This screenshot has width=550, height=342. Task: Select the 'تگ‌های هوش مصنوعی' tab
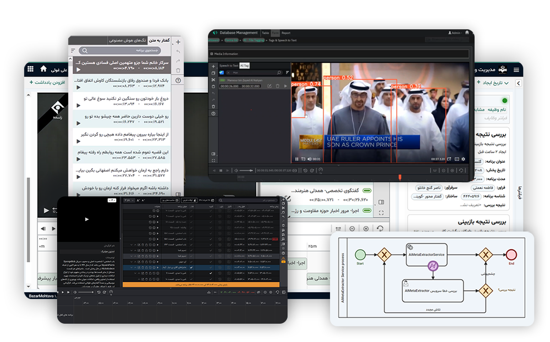click(x=127, y=40)
